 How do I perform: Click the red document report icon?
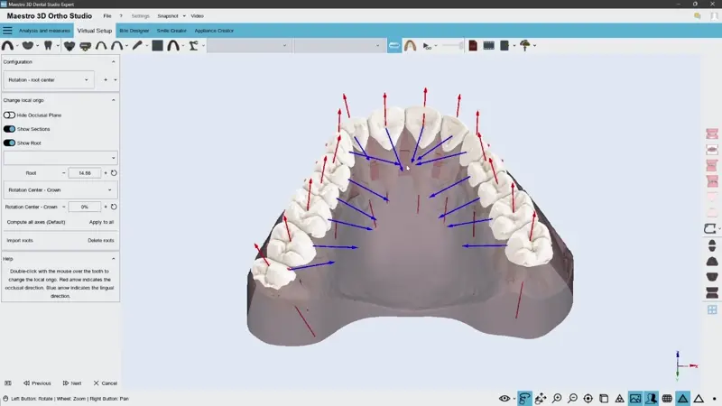473,46
